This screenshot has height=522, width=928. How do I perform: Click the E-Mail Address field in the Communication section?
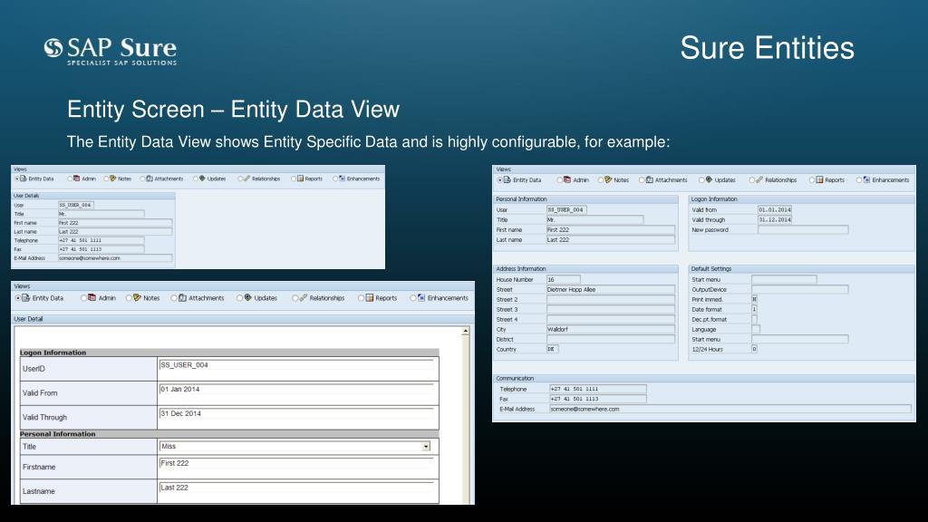730,409
